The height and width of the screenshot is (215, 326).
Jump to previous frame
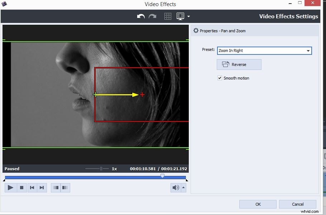point(32,187)
